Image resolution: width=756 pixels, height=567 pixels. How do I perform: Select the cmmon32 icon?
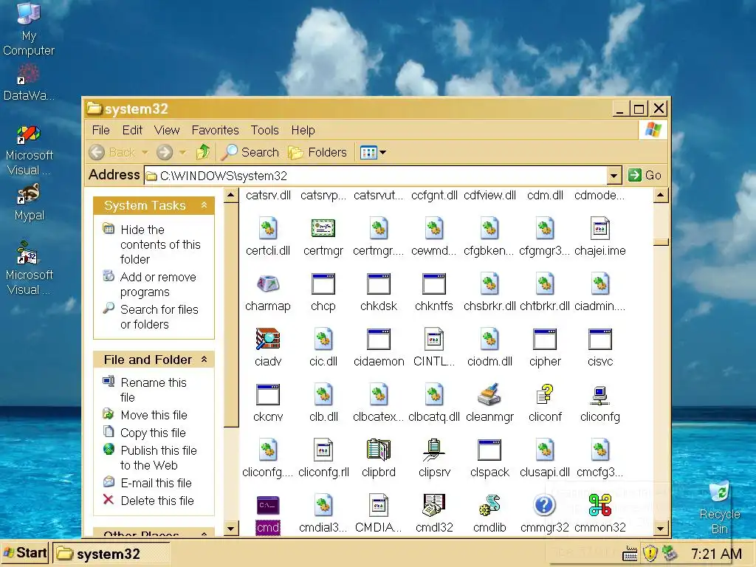point(599,505)
